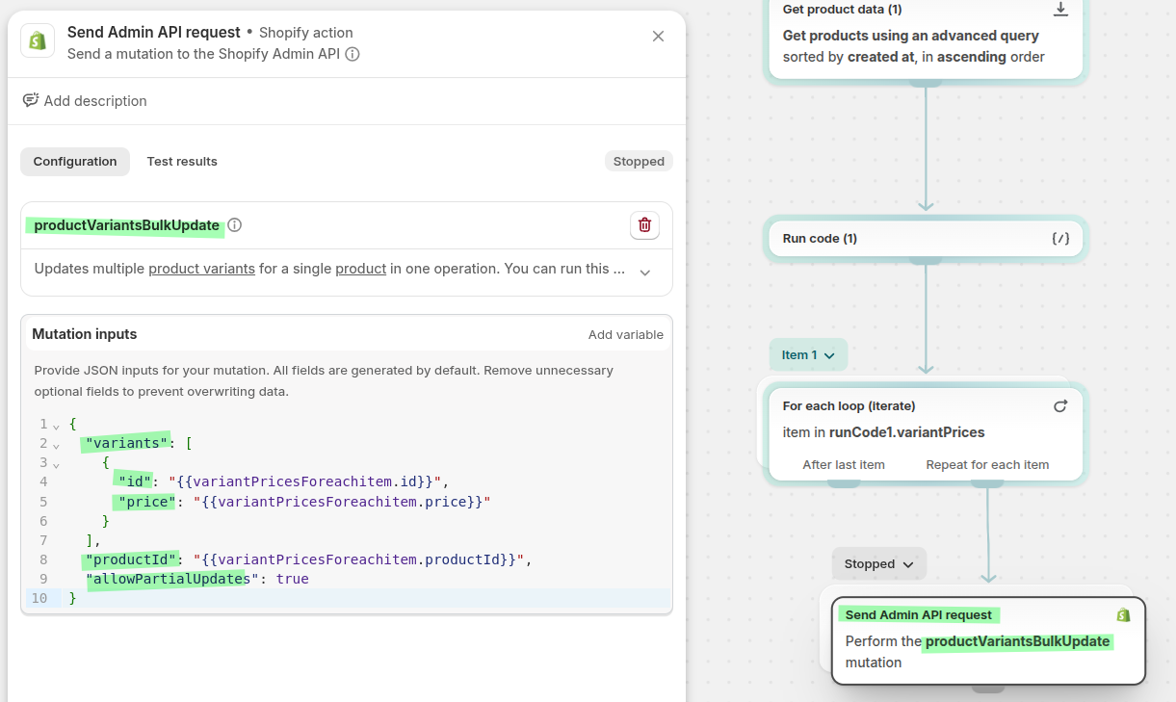Screen dimensions: 1176x702
Task: Click loop refresh icon on For each step
Action: (1060, 406)
